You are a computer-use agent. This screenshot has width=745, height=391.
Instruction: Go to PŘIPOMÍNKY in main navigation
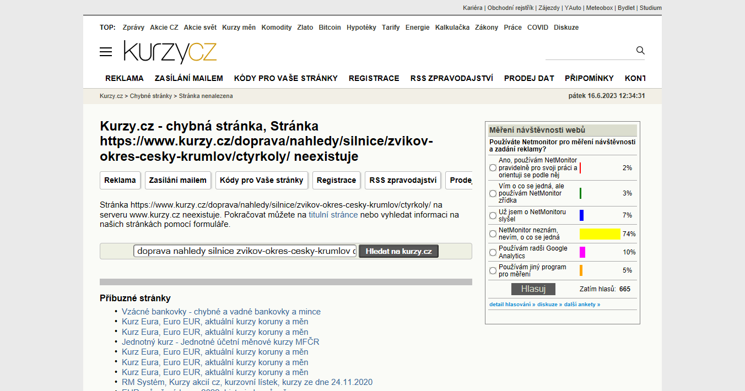pyautogui.click(x=590, y=78)
